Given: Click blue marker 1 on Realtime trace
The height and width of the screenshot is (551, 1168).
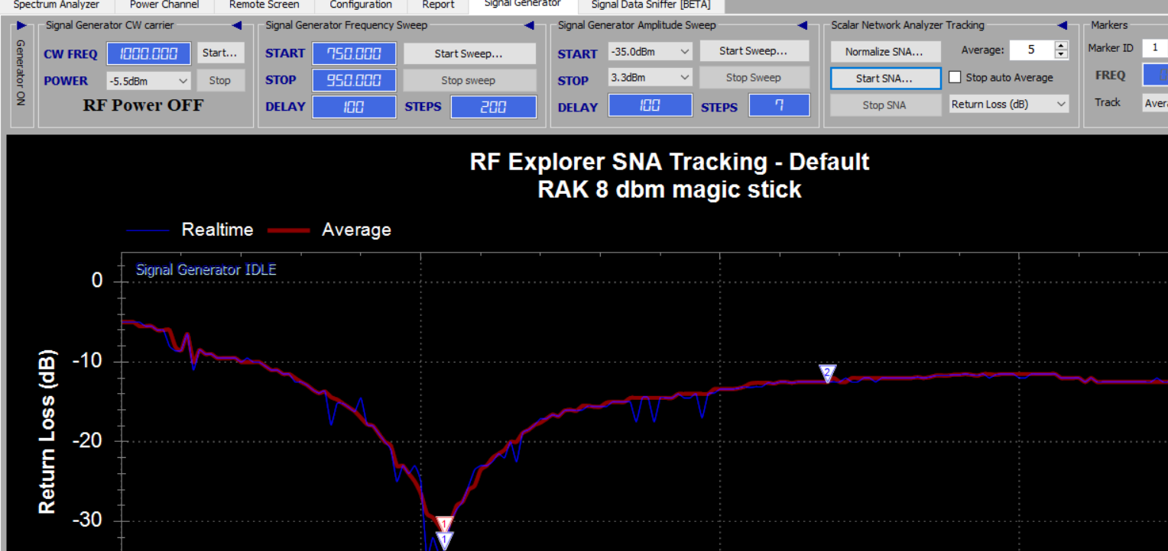Looking at the screenshot, I should coord(444,541).
